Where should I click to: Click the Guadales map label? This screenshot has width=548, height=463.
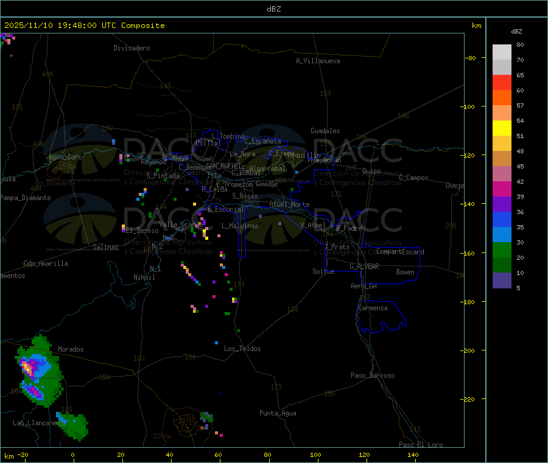click(325, 131)
